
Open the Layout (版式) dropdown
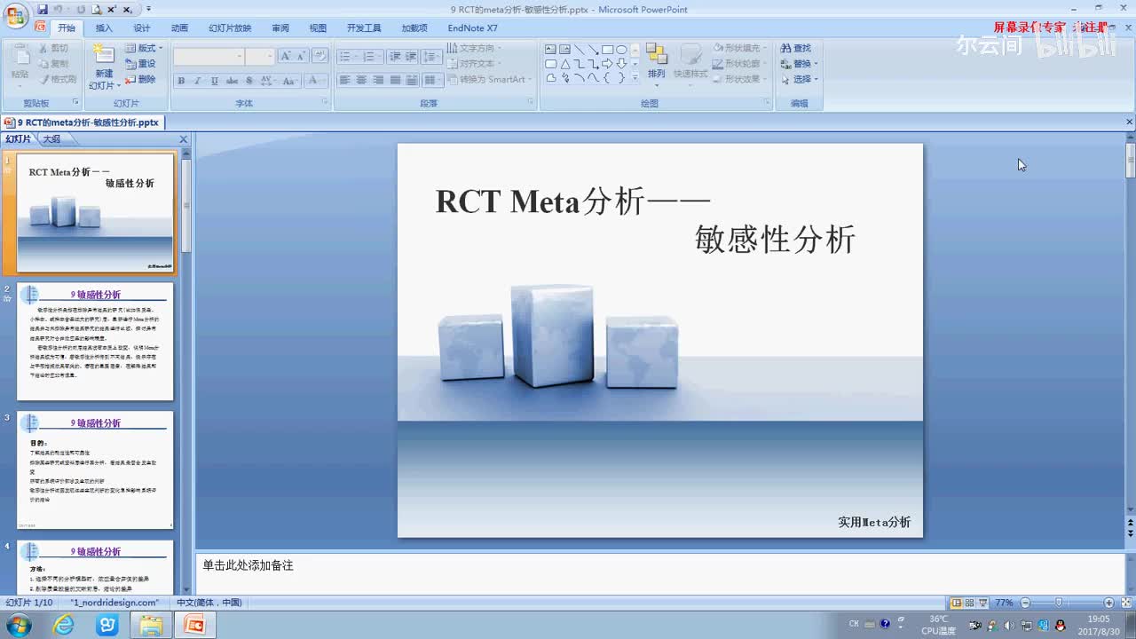click(144, 48)
